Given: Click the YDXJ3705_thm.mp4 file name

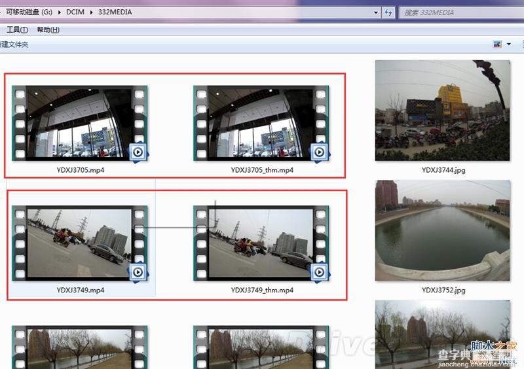Looking at the screenshot, I should click(262, 170).
